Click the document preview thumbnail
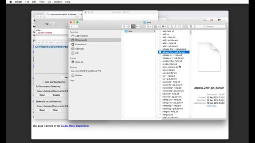The height and width of the screenshot is (143, 255). 209,57
